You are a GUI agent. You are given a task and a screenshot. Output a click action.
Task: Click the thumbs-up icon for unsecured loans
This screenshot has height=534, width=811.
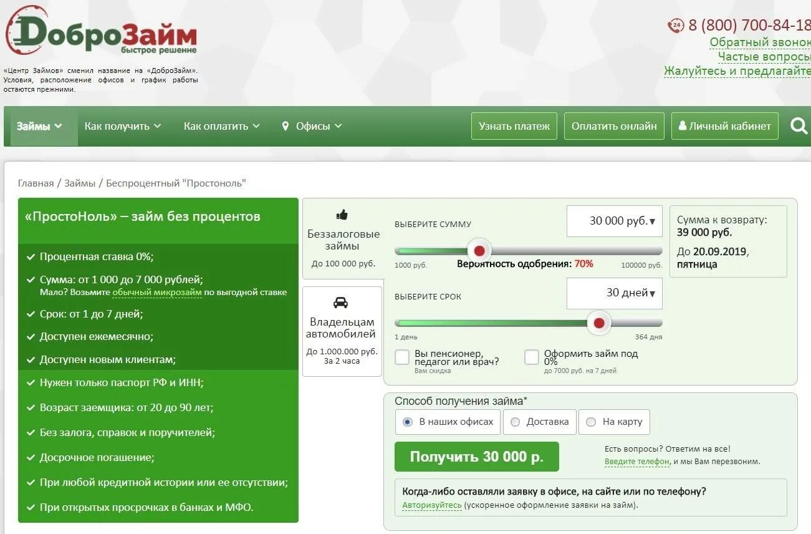pyautogui.click(x=342, y=215)
